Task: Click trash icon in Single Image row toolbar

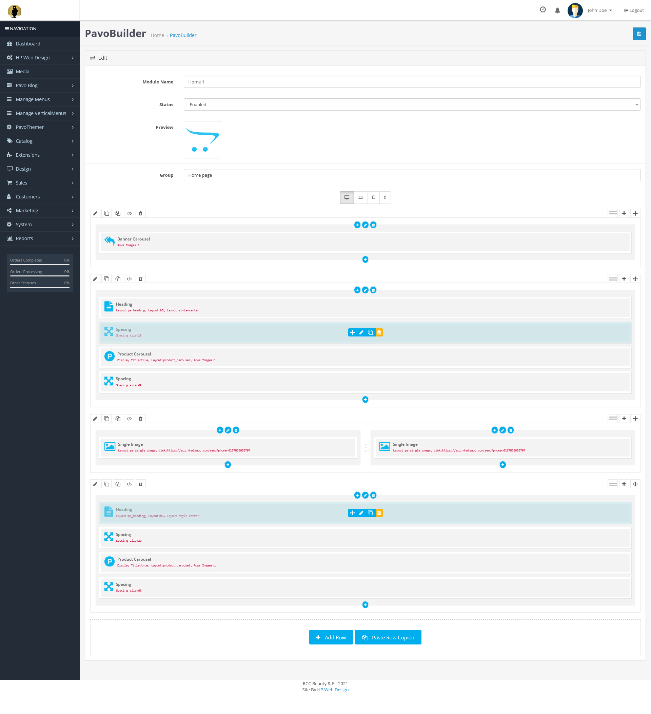Action: (x=140, y=419)
